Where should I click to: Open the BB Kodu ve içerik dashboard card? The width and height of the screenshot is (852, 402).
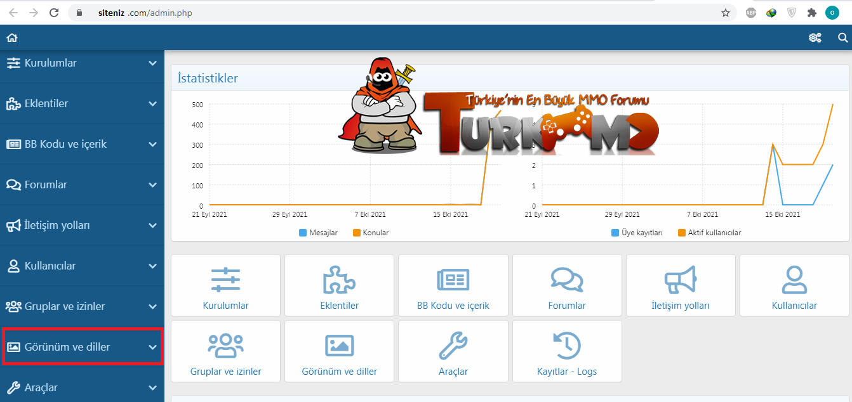coord(453,285)
